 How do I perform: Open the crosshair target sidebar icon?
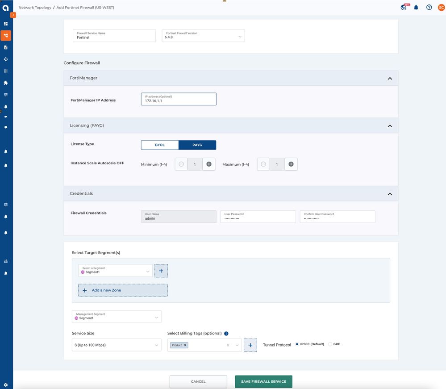pyautogui.click(x=6, y=59)
